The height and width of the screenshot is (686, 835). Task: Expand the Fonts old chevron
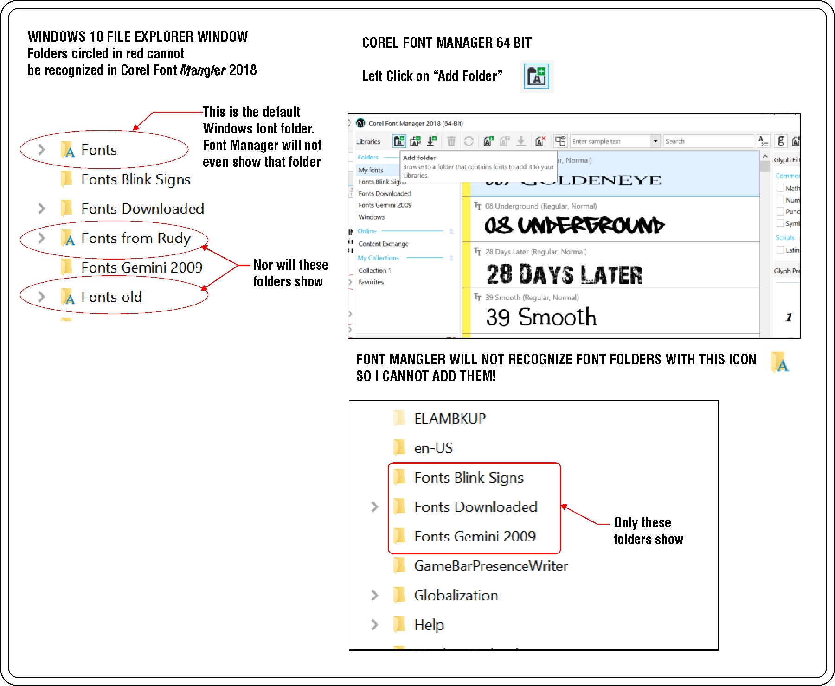42,297
